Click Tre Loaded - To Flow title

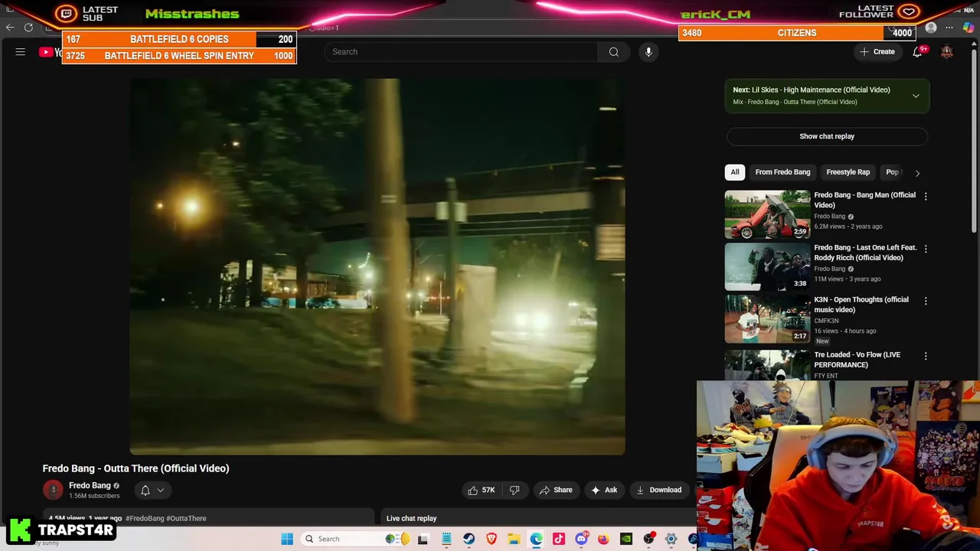click(857, 360)
